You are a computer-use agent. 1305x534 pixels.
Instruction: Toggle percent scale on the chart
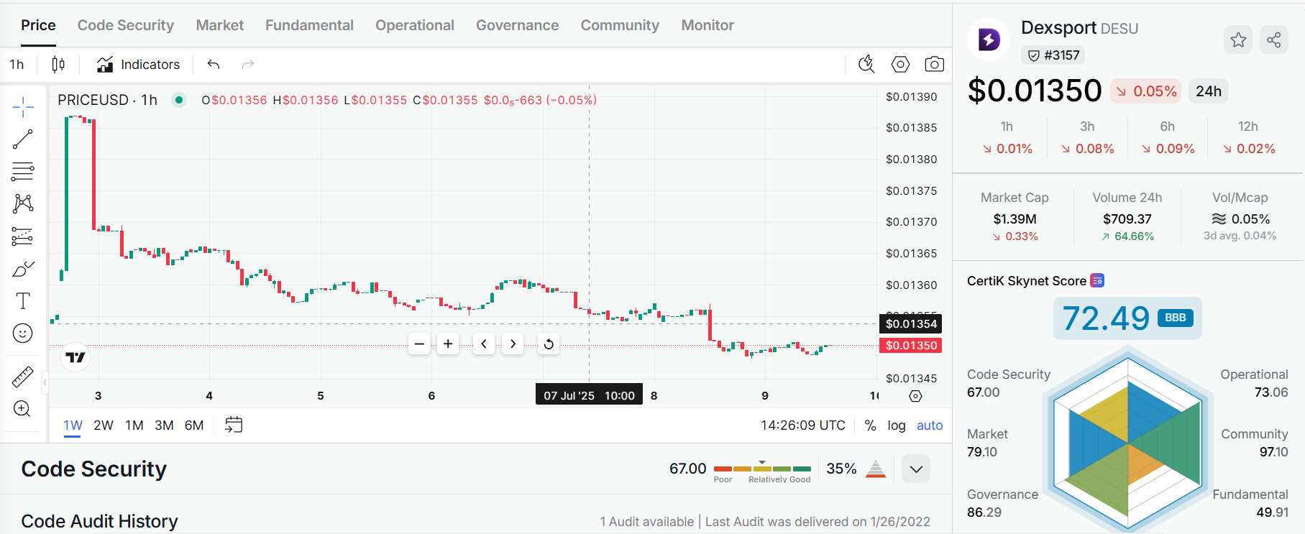click(x=870, y=425)
